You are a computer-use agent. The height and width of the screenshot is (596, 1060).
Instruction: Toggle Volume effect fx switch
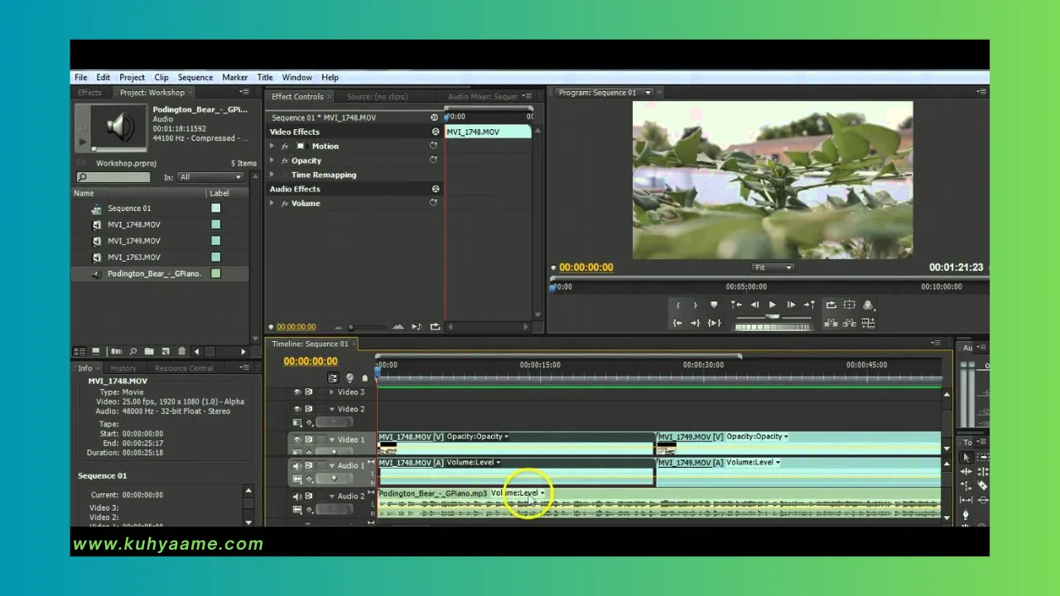[x=285, y=204]
